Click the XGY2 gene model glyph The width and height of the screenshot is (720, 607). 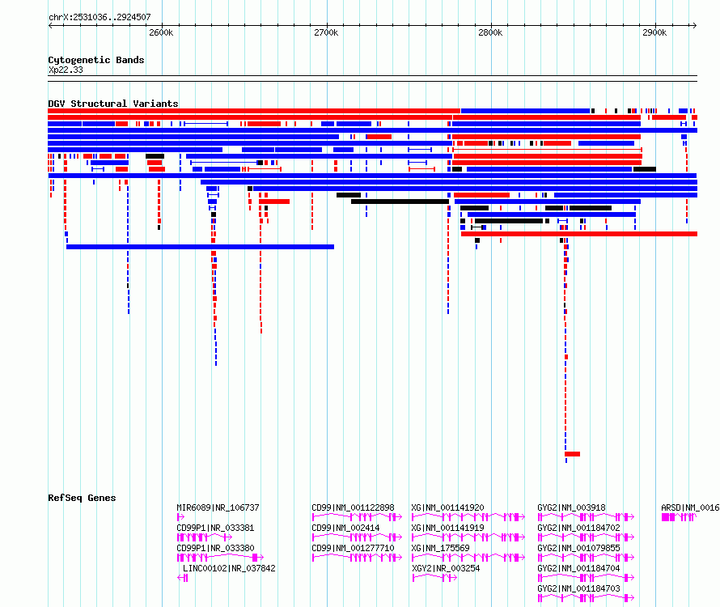click(434, 578)
